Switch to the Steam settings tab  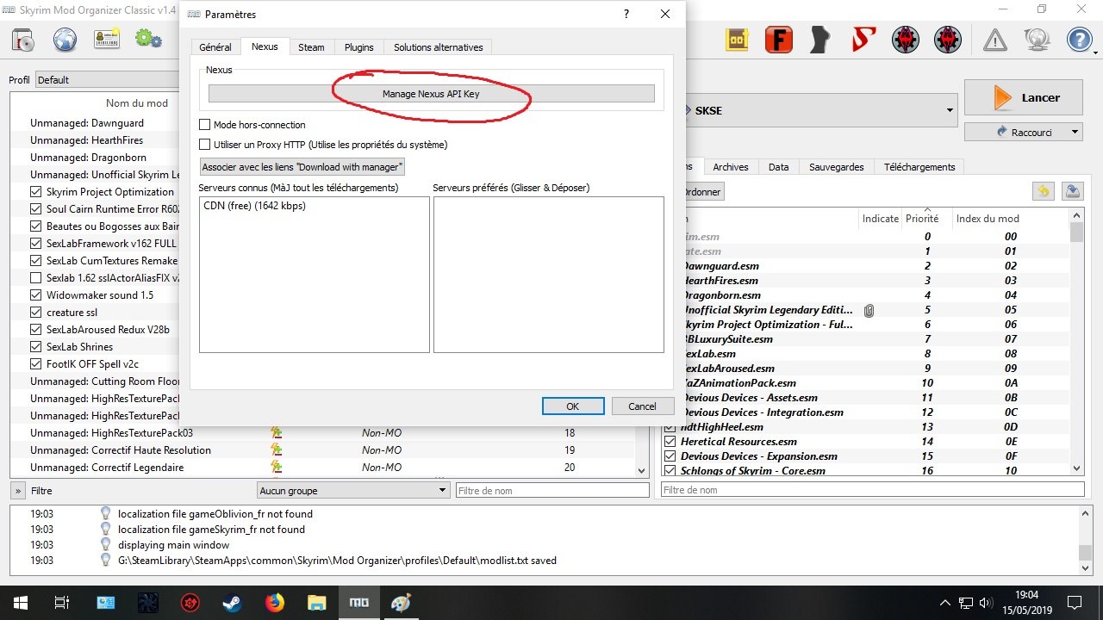[x=311, y=47]
